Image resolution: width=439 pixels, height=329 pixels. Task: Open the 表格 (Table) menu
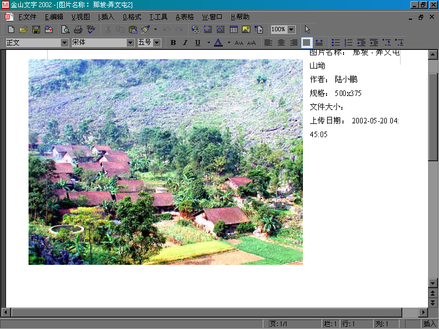(185, 17)
